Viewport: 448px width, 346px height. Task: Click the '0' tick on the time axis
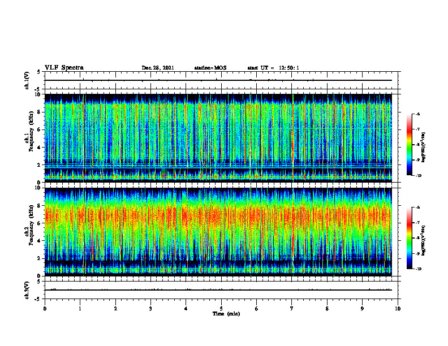point(45,309)
